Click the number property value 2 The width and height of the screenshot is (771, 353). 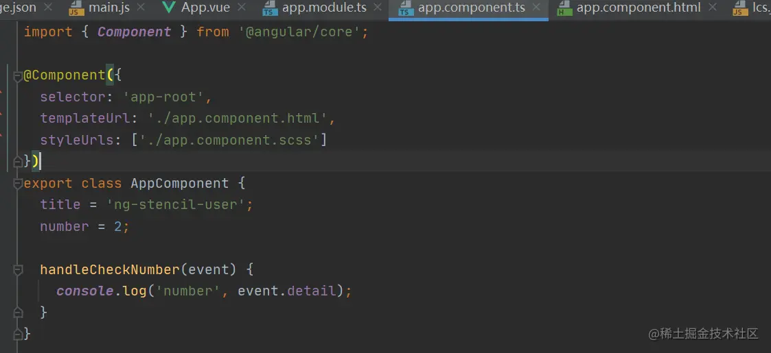118,227
